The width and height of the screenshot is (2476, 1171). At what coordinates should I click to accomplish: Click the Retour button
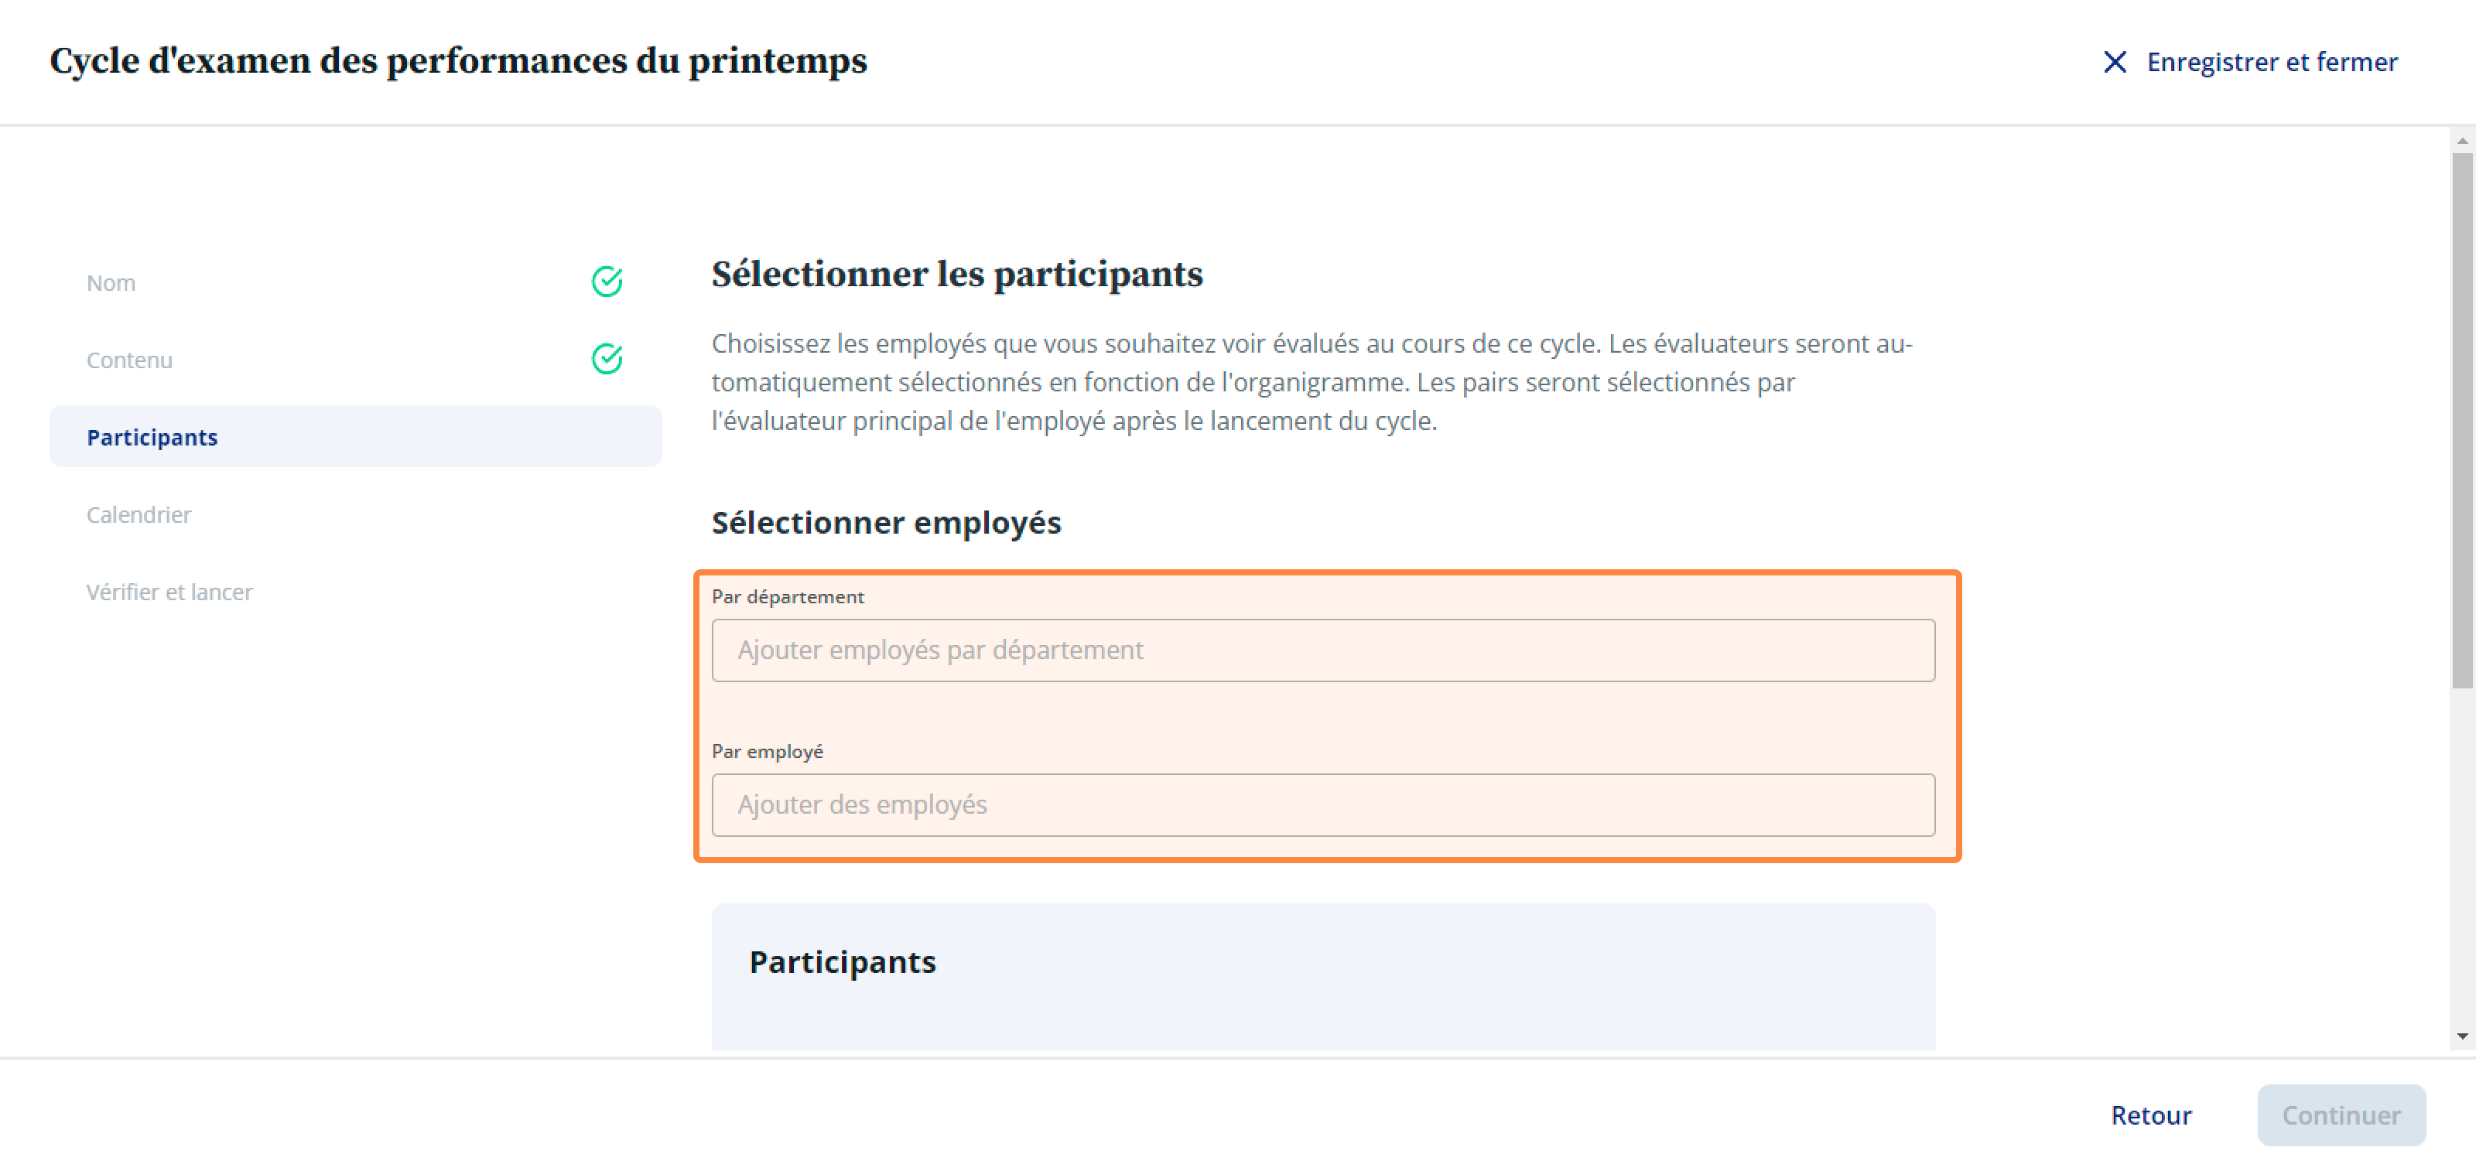tap(2150, 1115)
